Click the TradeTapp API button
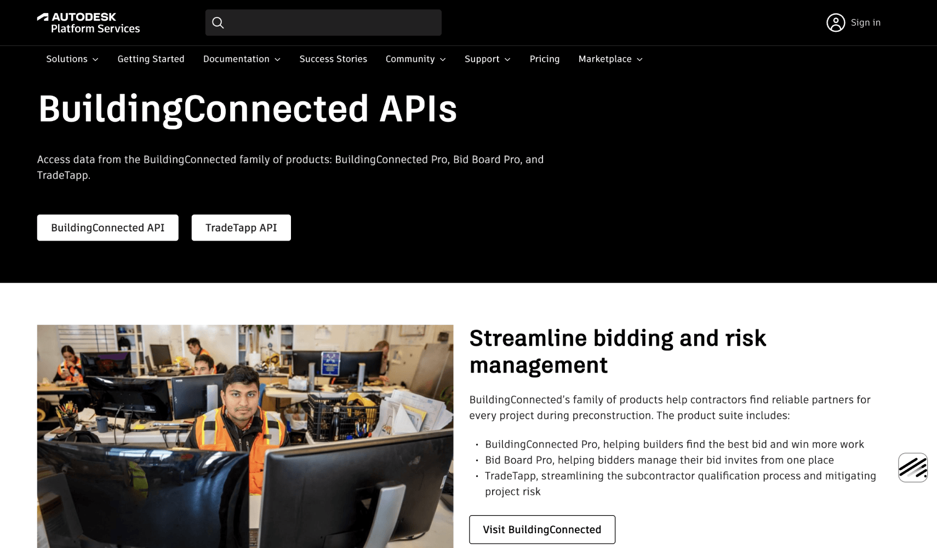This screenshot has height=548, width=937. (241, 227)
